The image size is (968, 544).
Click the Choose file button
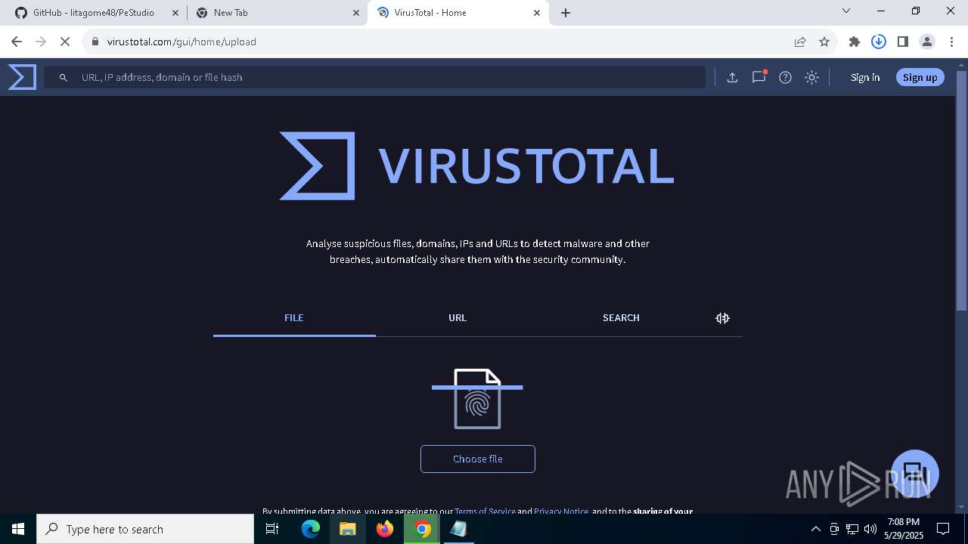click(478, 459)
